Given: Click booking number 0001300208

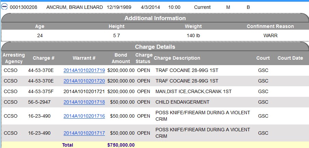Looking at the screenshot, I should pyautogui.click(x=24, y=7).
